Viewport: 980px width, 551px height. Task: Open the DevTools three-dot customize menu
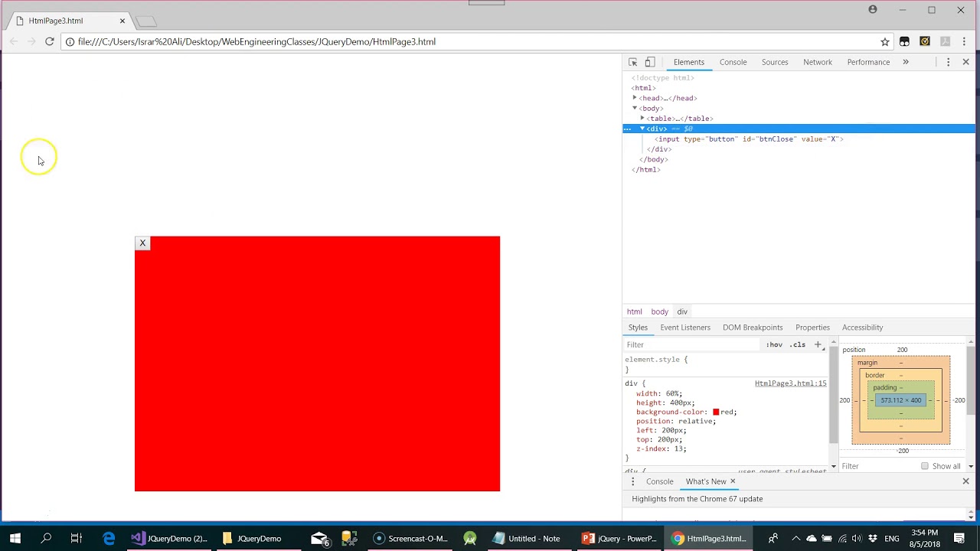click(948, 62)
